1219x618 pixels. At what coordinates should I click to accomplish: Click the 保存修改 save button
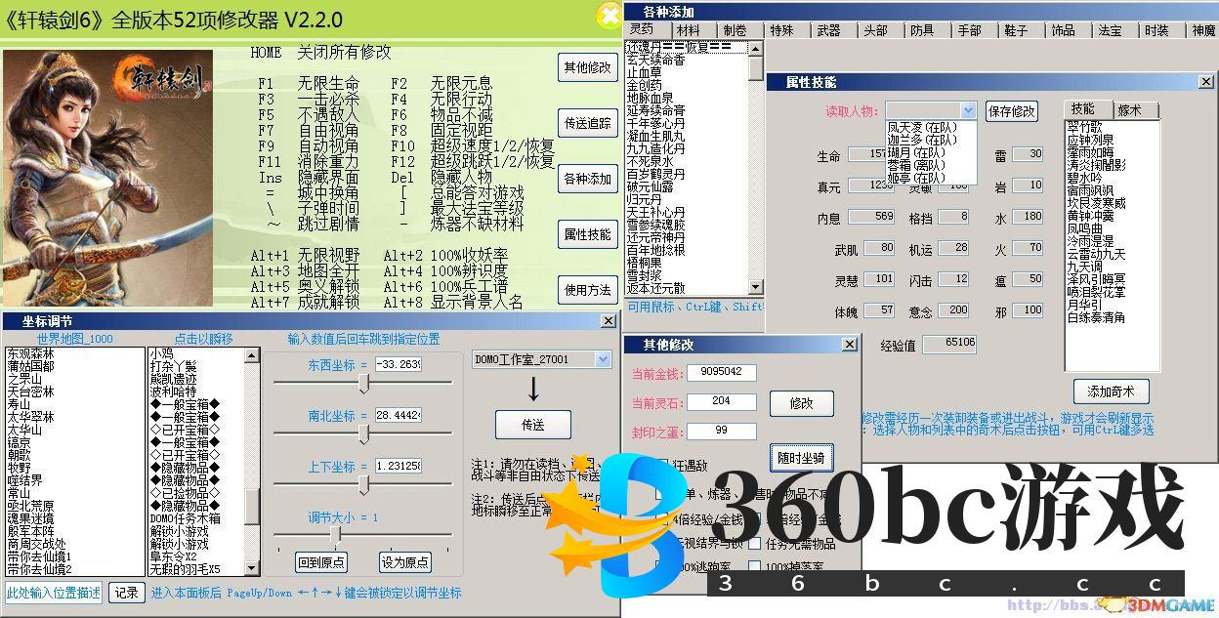[x=1011, y=110]
